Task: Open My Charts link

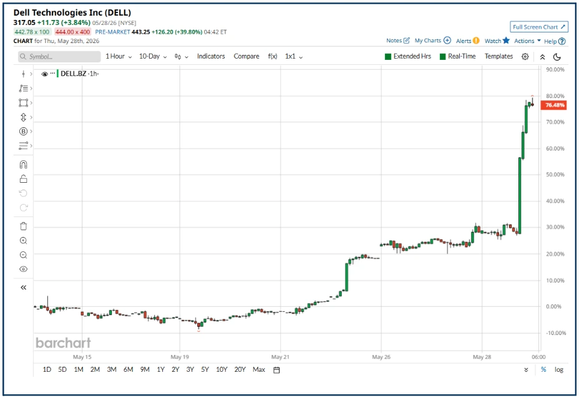Action: pyautogui.click(x=432, y=41)
